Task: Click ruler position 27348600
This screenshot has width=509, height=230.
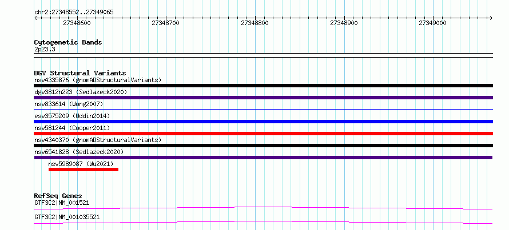Action: [77, 23]
